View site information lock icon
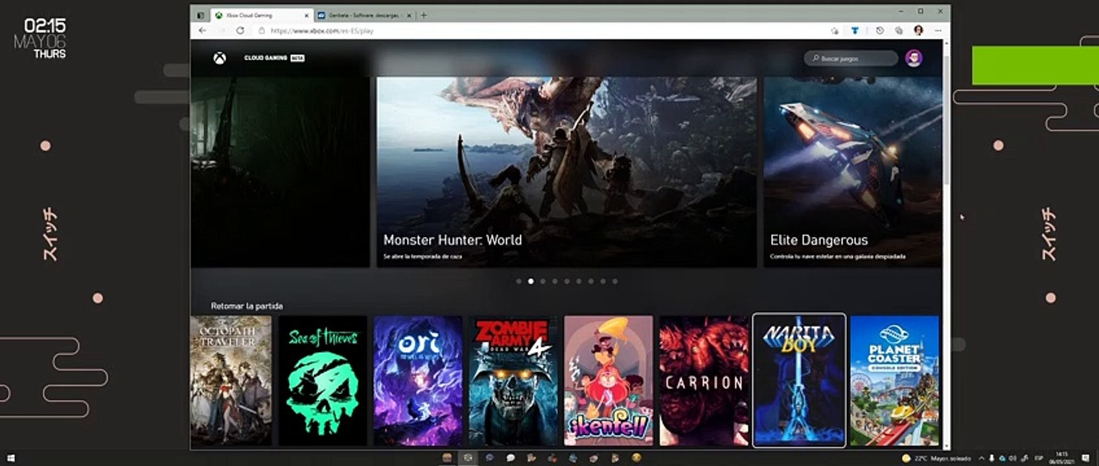This screenshot has height=466, width=1099. (262, 30)
